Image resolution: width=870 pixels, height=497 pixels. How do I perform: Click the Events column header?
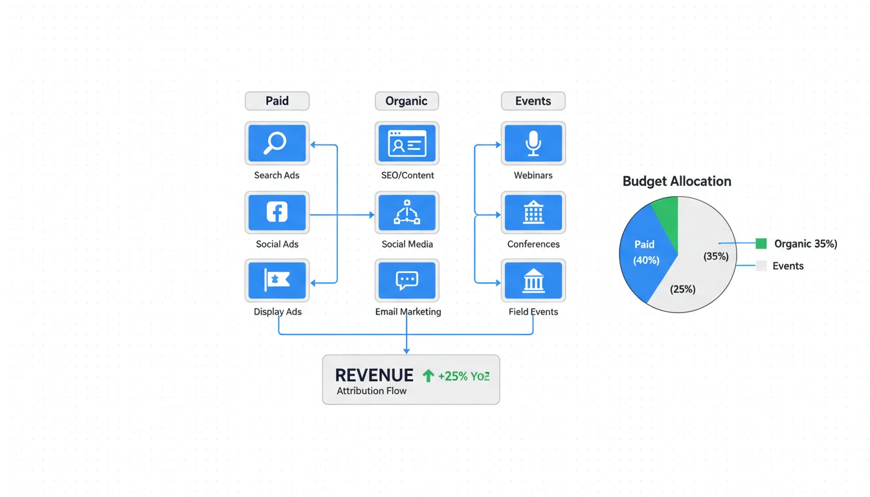click(533, 101)
